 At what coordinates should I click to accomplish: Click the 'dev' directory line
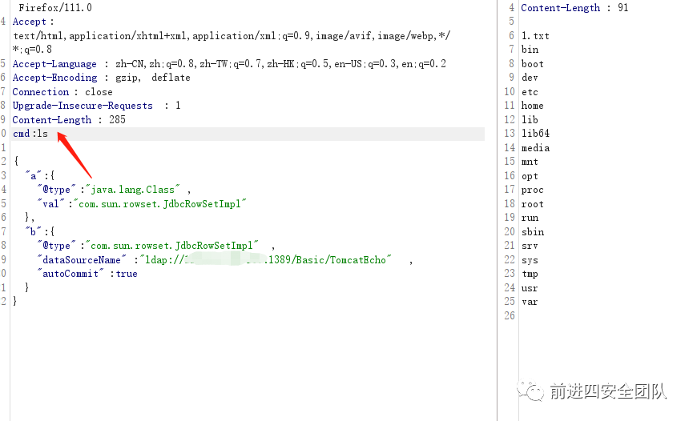pos(530,78)
